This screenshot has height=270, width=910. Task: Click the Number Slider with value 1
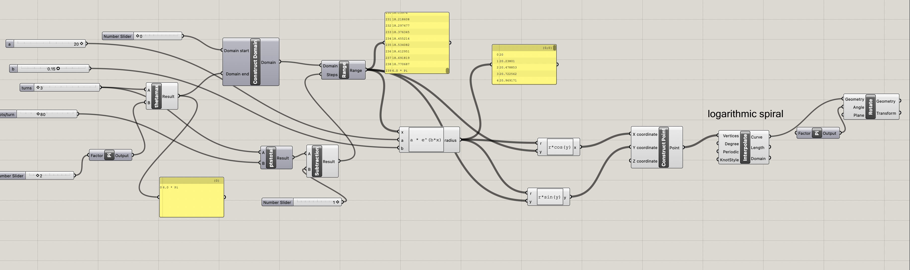point(337,202)
